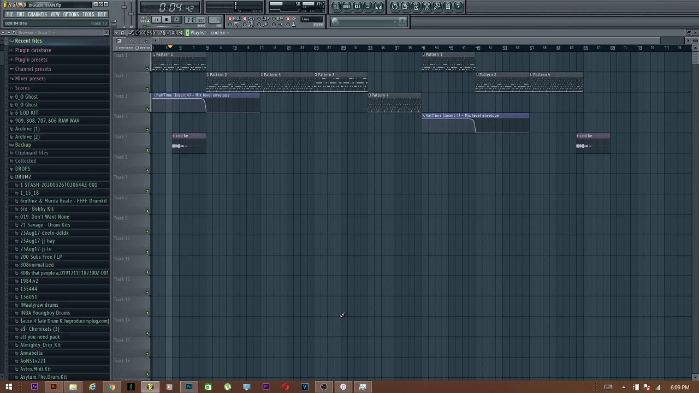
Task: Select the pencil draw tool in playlist
Action: (131, 33)
